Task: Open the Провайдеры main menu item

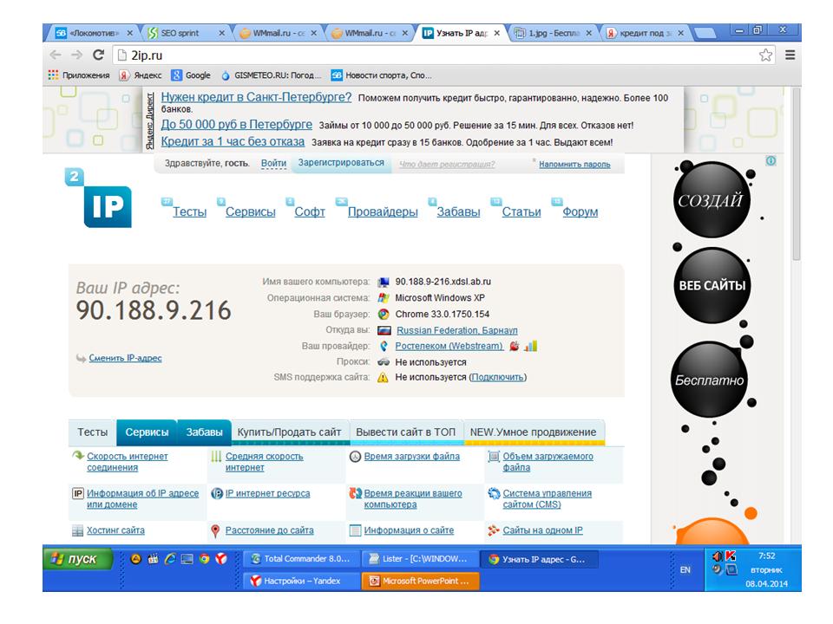Action: (x=383, y=211)
